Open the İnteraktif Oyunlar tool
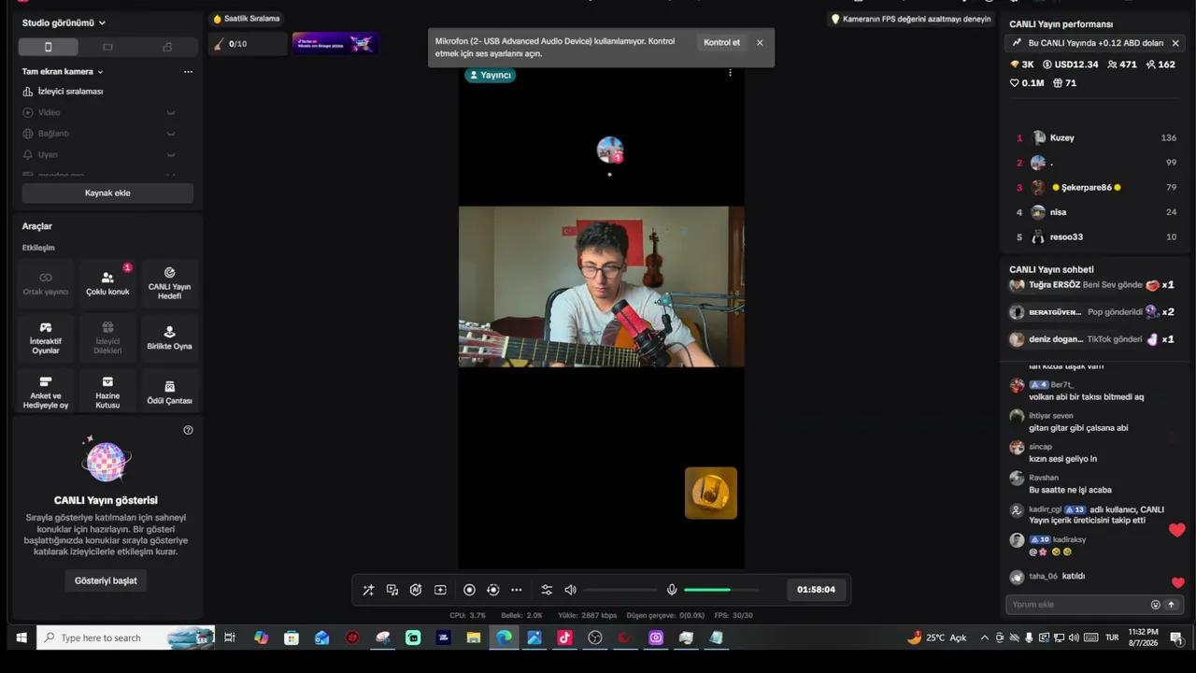Image resolution: width=1196 pixels, height=673 pixels. click(46, 337)
